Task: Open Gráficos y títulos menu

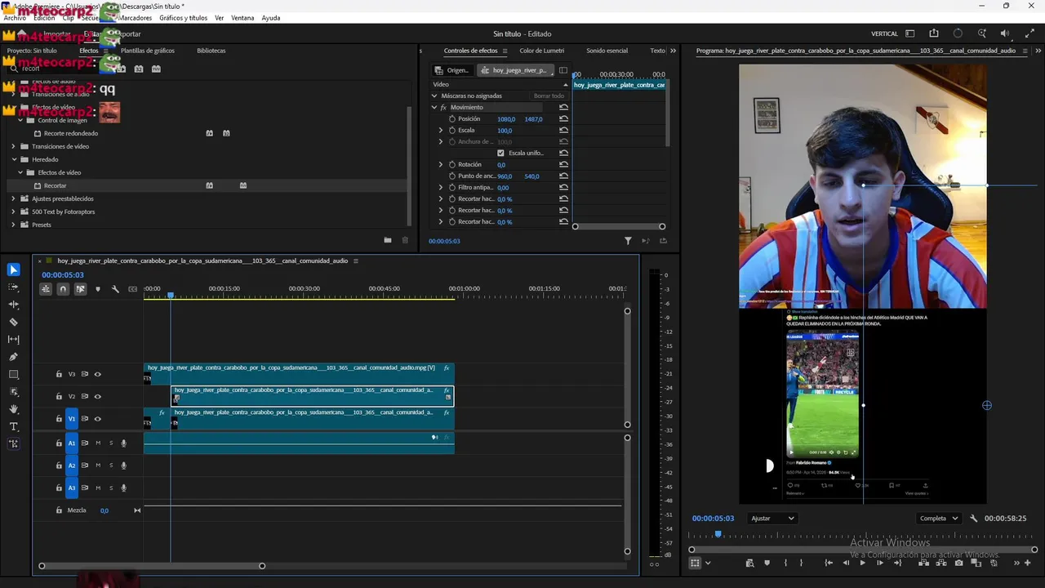Action: point(183,18)
